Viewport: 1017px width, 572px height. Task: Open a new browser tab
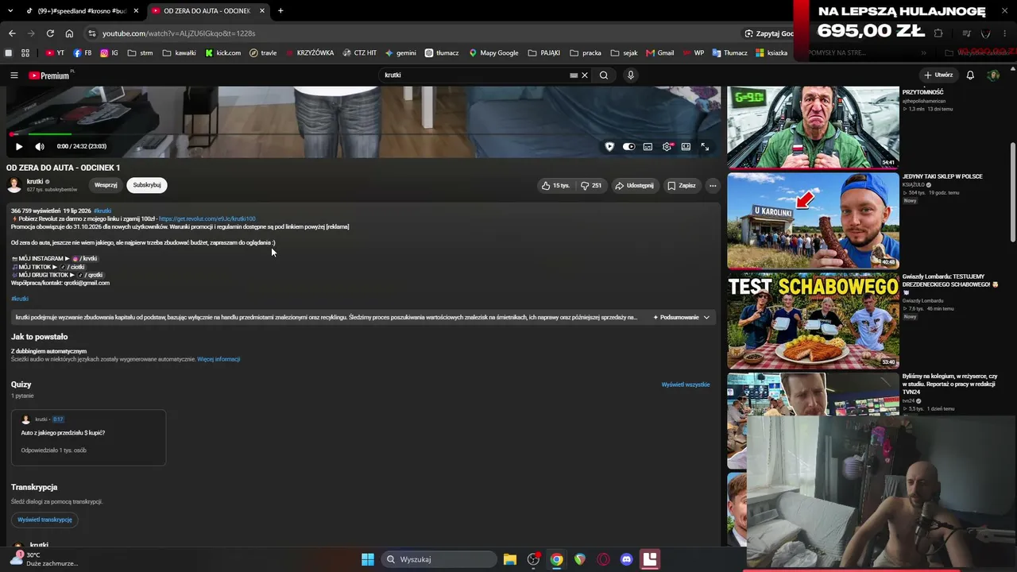tap(280, 11)
